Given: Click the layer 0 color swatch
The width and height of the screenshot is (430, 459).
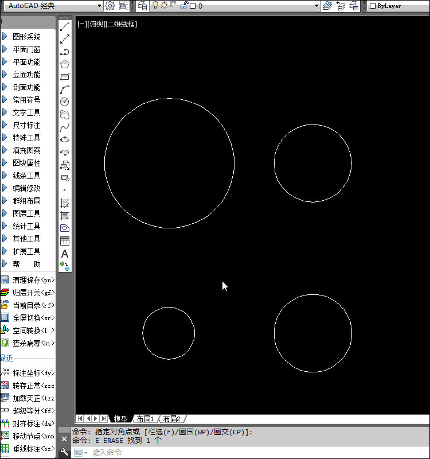Looking at the screenshot, I should pos(193,6).
